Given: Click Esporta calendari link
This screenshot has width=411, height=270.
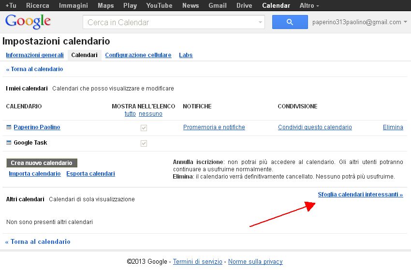Looking at the screenshot, I should coord(91,174).
